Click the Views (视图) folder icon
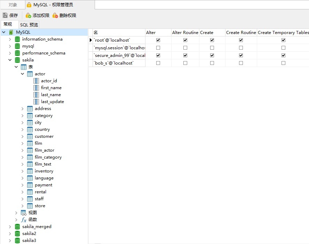Image resolution: width=309 pixels, height=244 pixels. coord(23,213)
